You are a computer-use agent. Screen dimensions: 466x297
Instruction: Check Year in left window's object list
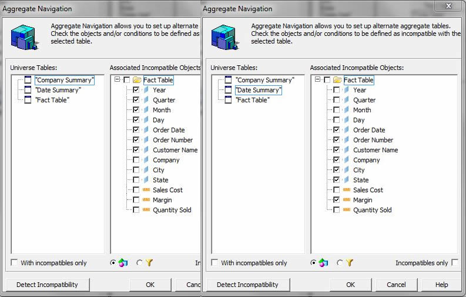coord(136,90)
